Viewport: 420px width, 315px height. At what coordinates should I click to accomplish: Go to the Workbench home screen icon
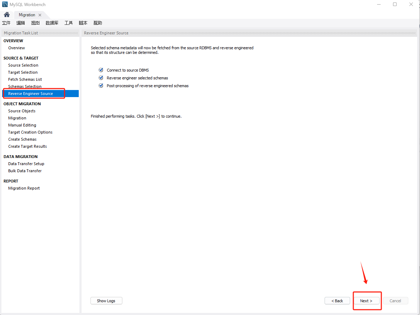pyautogui.click(x=7, y=15)
